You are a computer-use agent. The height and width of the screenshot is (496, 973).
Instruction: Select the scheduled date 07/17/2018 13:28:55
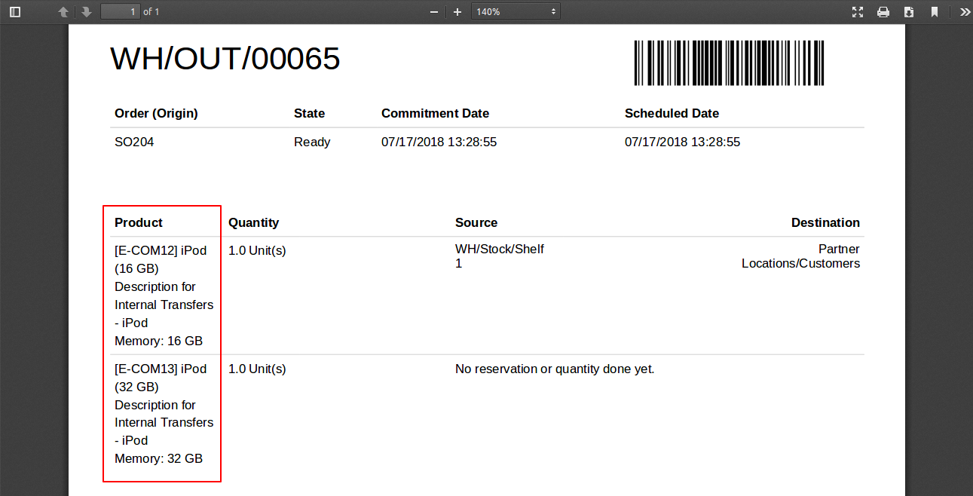682,142
